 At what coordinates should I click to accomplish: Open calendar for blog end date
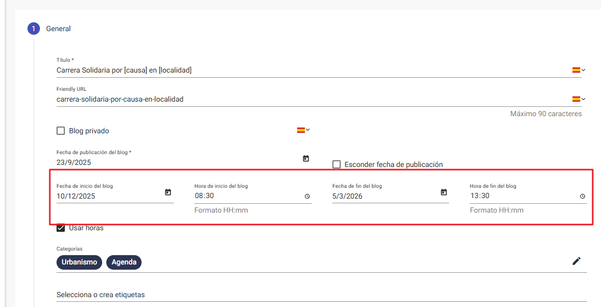[x=444, y=192]
